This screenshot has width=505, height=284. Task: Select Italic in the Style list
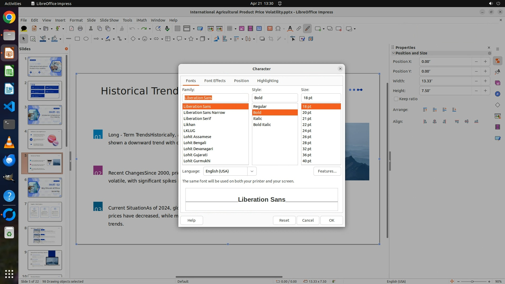pos(257,119)
